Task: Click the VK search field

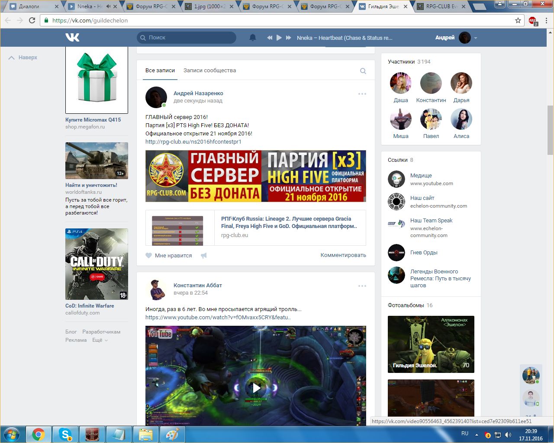Action: point(187,38)
